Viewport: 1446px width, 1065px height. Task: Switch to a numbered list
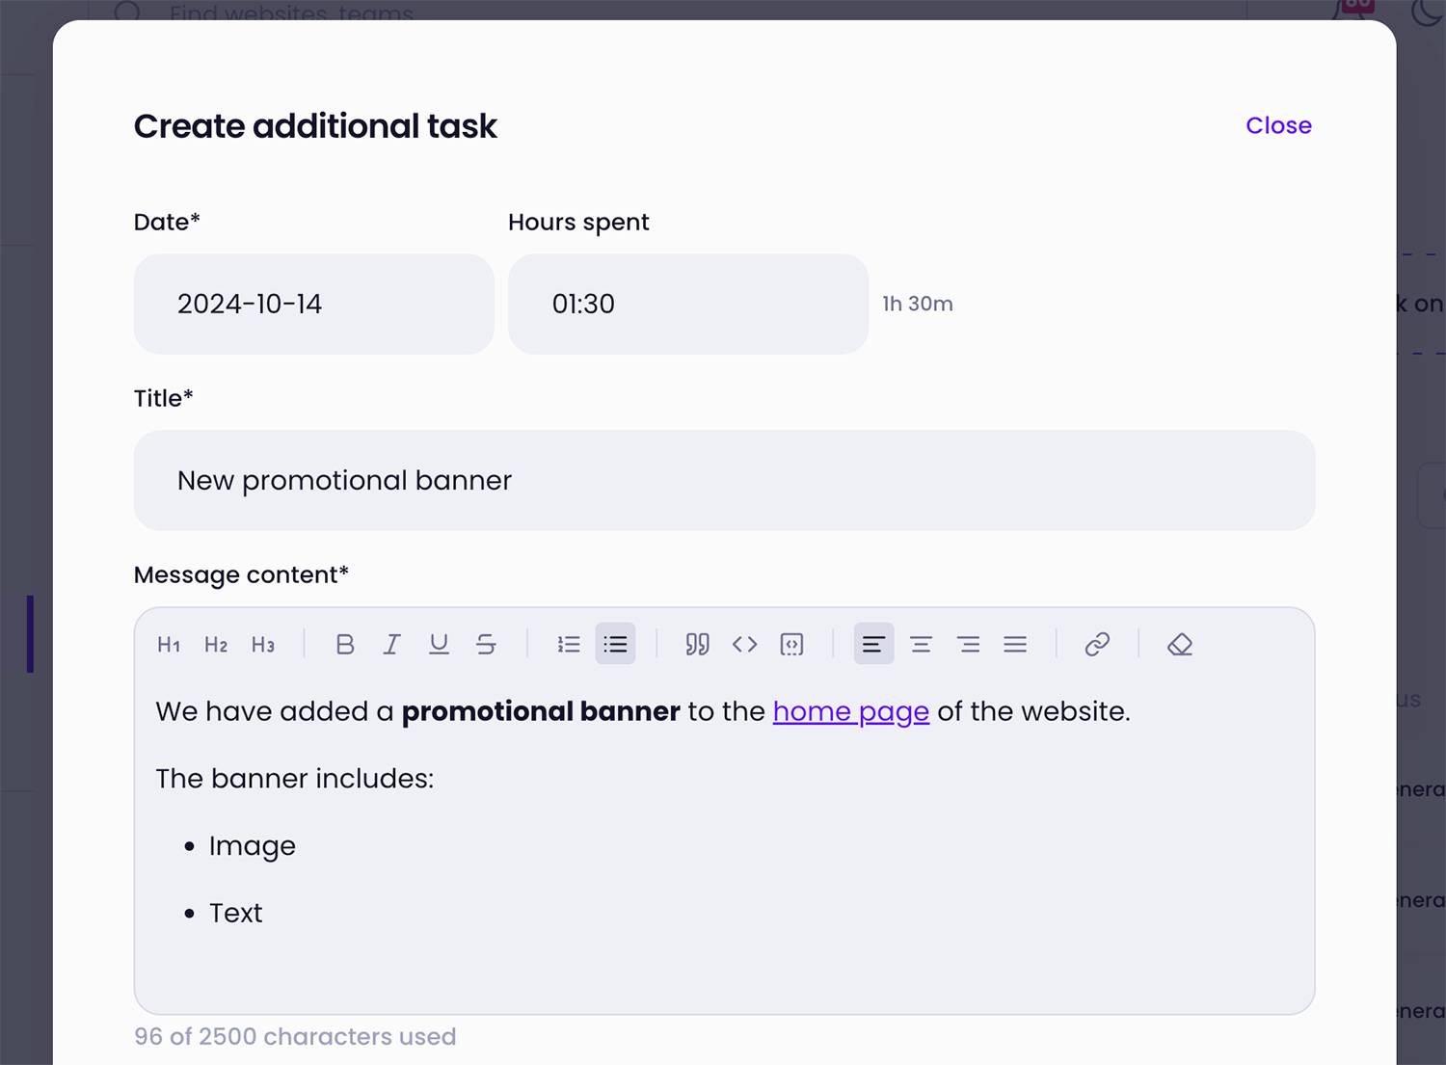pyautogui.click(x=568, y=644)
